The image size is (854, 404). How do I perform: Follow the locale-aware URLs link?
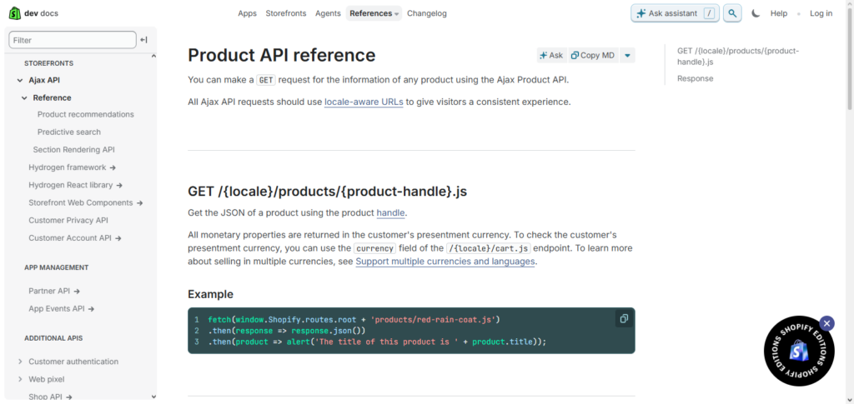pyautogui.click(x=364, y=102)
